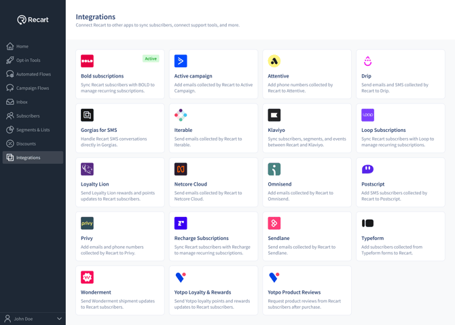The image size is (455, 325).
Task: Click the Campaign Flows speech bubble icon
Action: pyautogui.click(x=10, y=88)
